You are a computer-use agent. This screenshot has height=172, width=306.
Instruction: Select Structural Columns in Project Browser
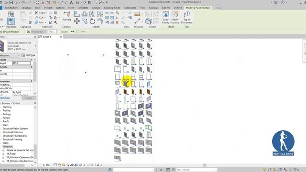tap(13, 132)
